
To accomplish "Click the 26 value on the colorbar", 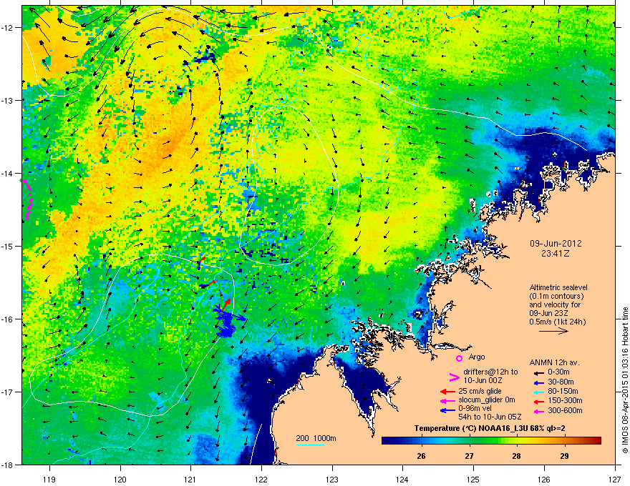I will click(421, 456).
